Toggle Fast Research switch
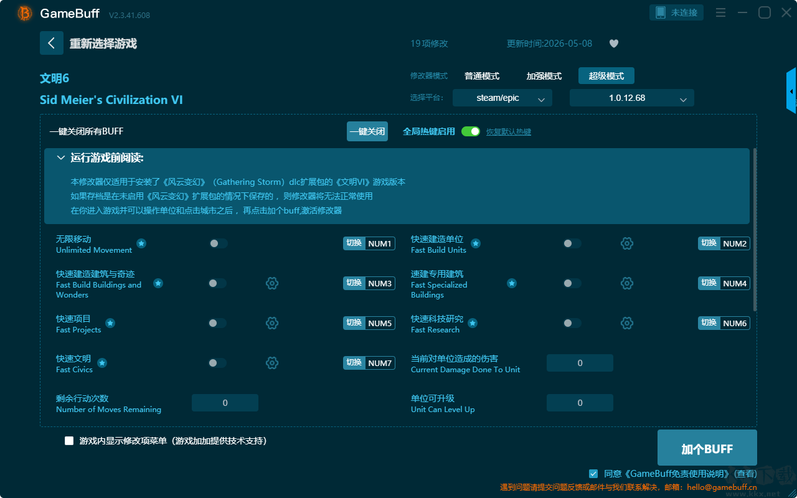This screenshot has width=797, height=498. [x=572, y=323]
